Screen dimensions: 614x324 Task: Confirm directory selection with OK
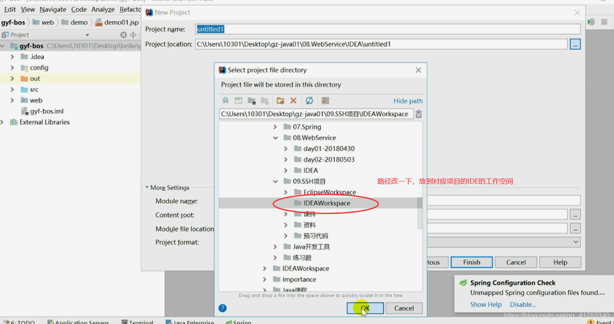[x=365, y=308]
